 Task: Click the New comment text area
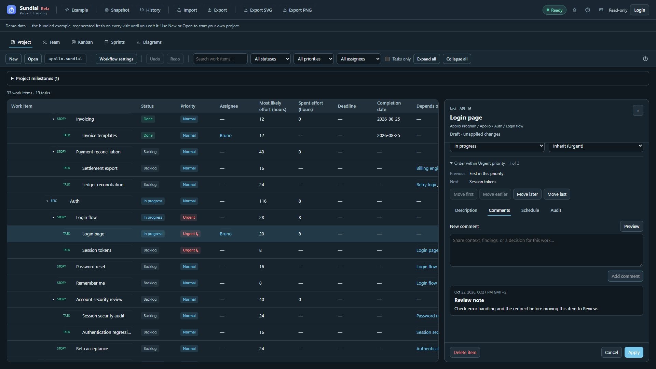click(x=546, y=250)
